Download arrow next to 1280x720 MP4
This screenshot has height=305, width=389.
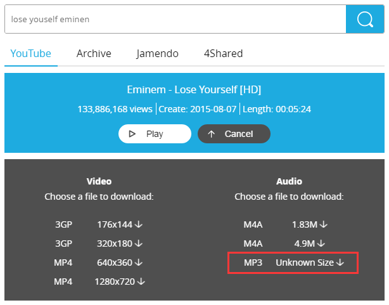pos(141,282)
